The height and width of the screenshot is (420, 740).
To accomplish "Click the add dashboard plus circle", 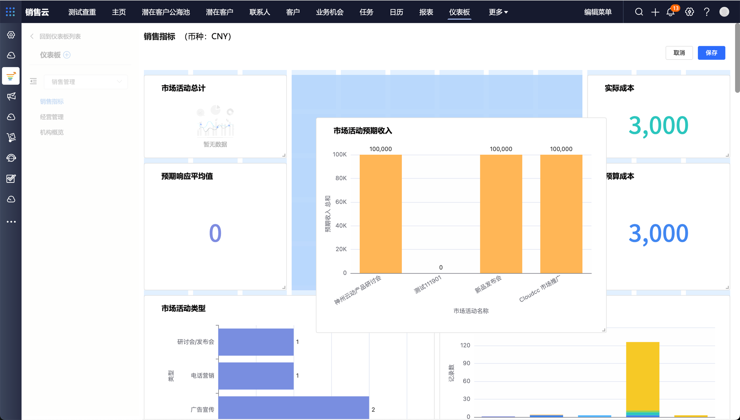I will coord(67,55).
